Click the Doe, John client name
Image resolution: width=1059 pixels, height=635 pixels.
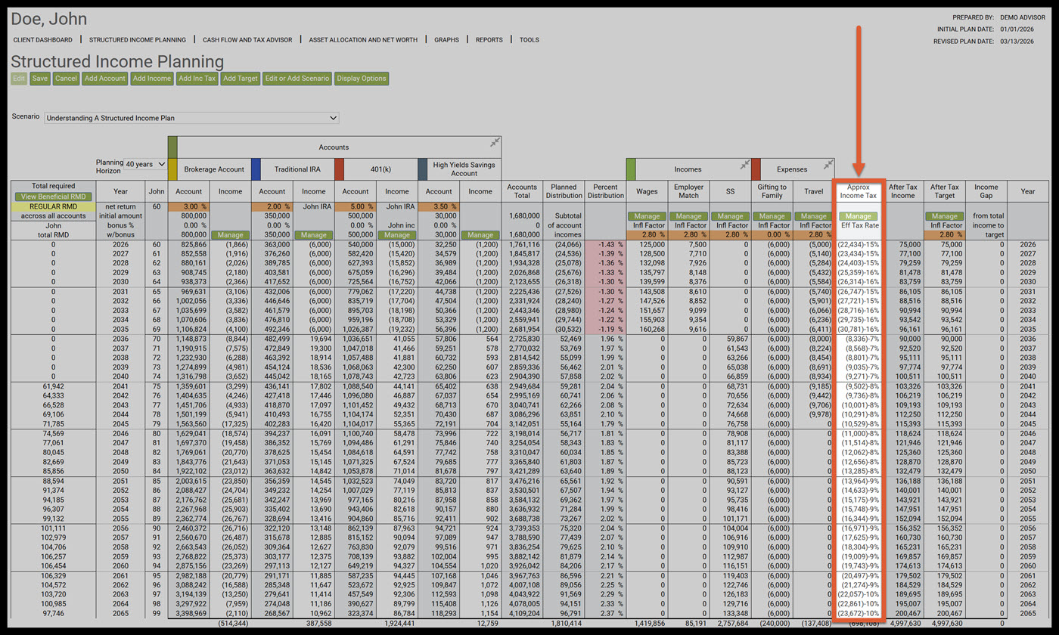pos(49,19)
